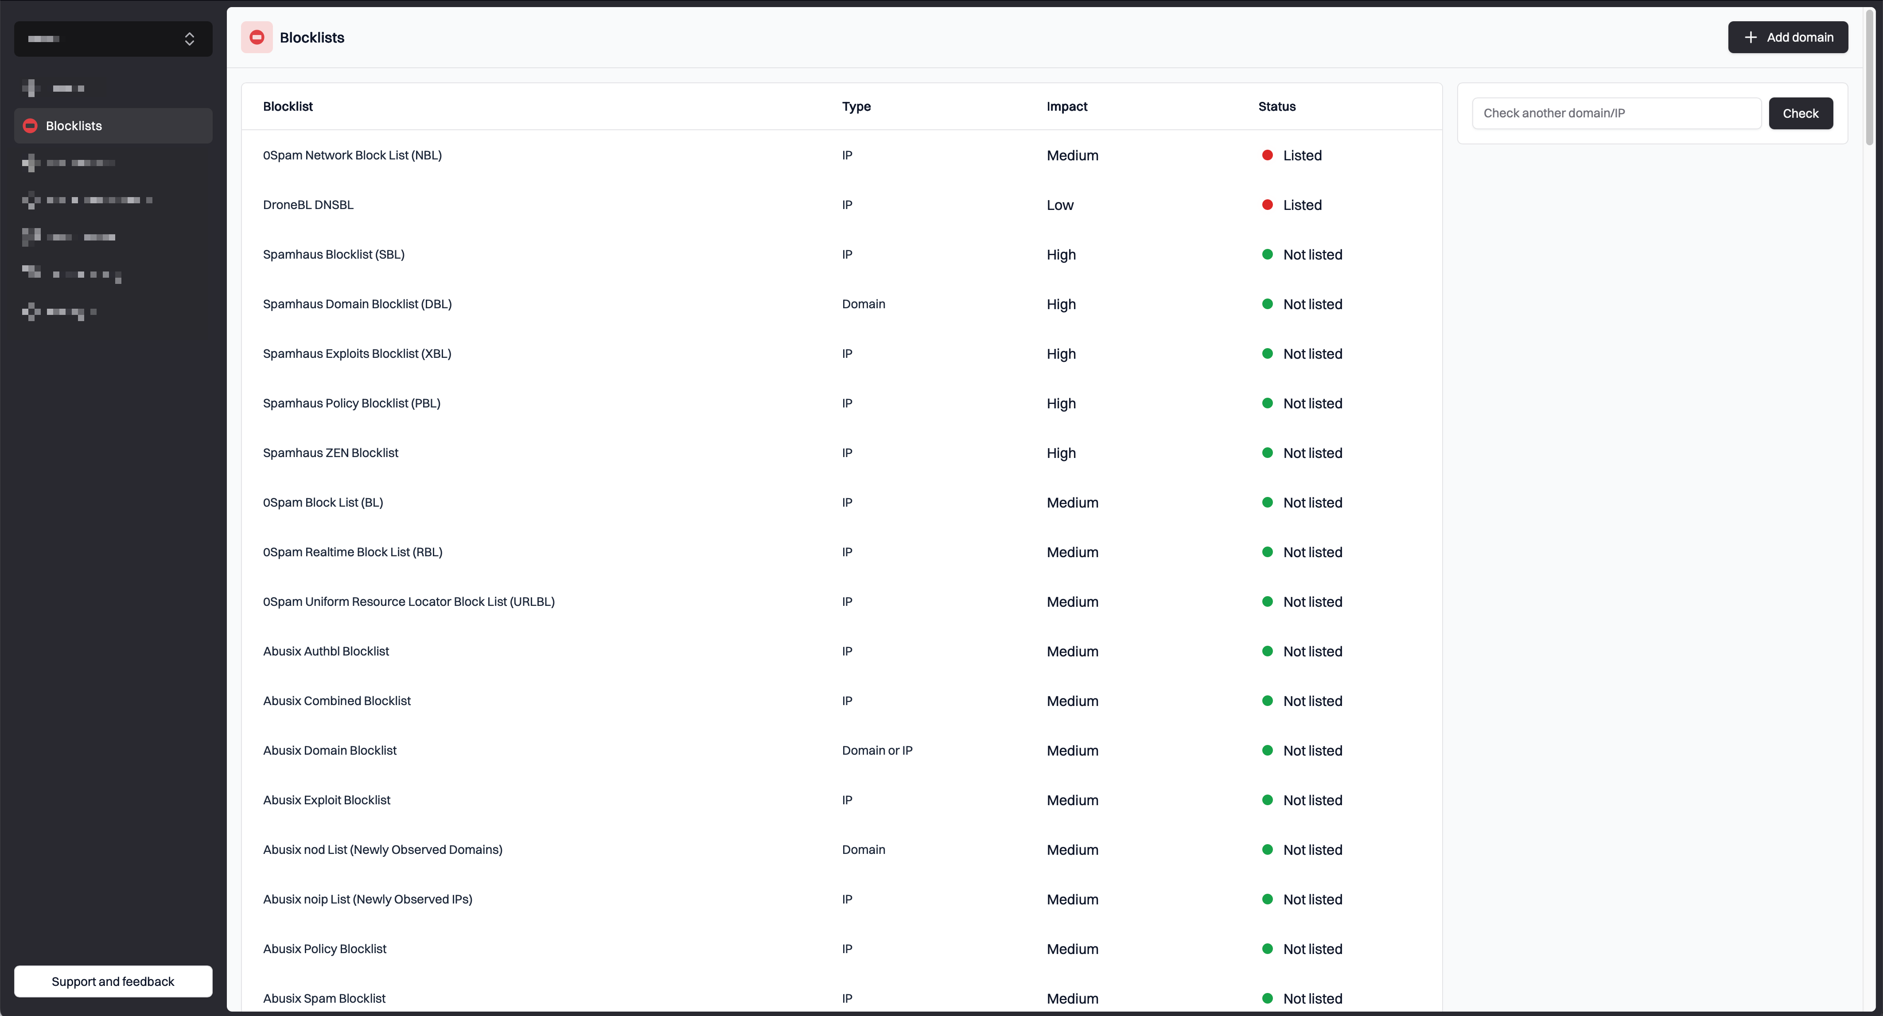
Task: Select Abusix nod List (Newly Observed Domains) row
Action: click(x=382, y=849)
